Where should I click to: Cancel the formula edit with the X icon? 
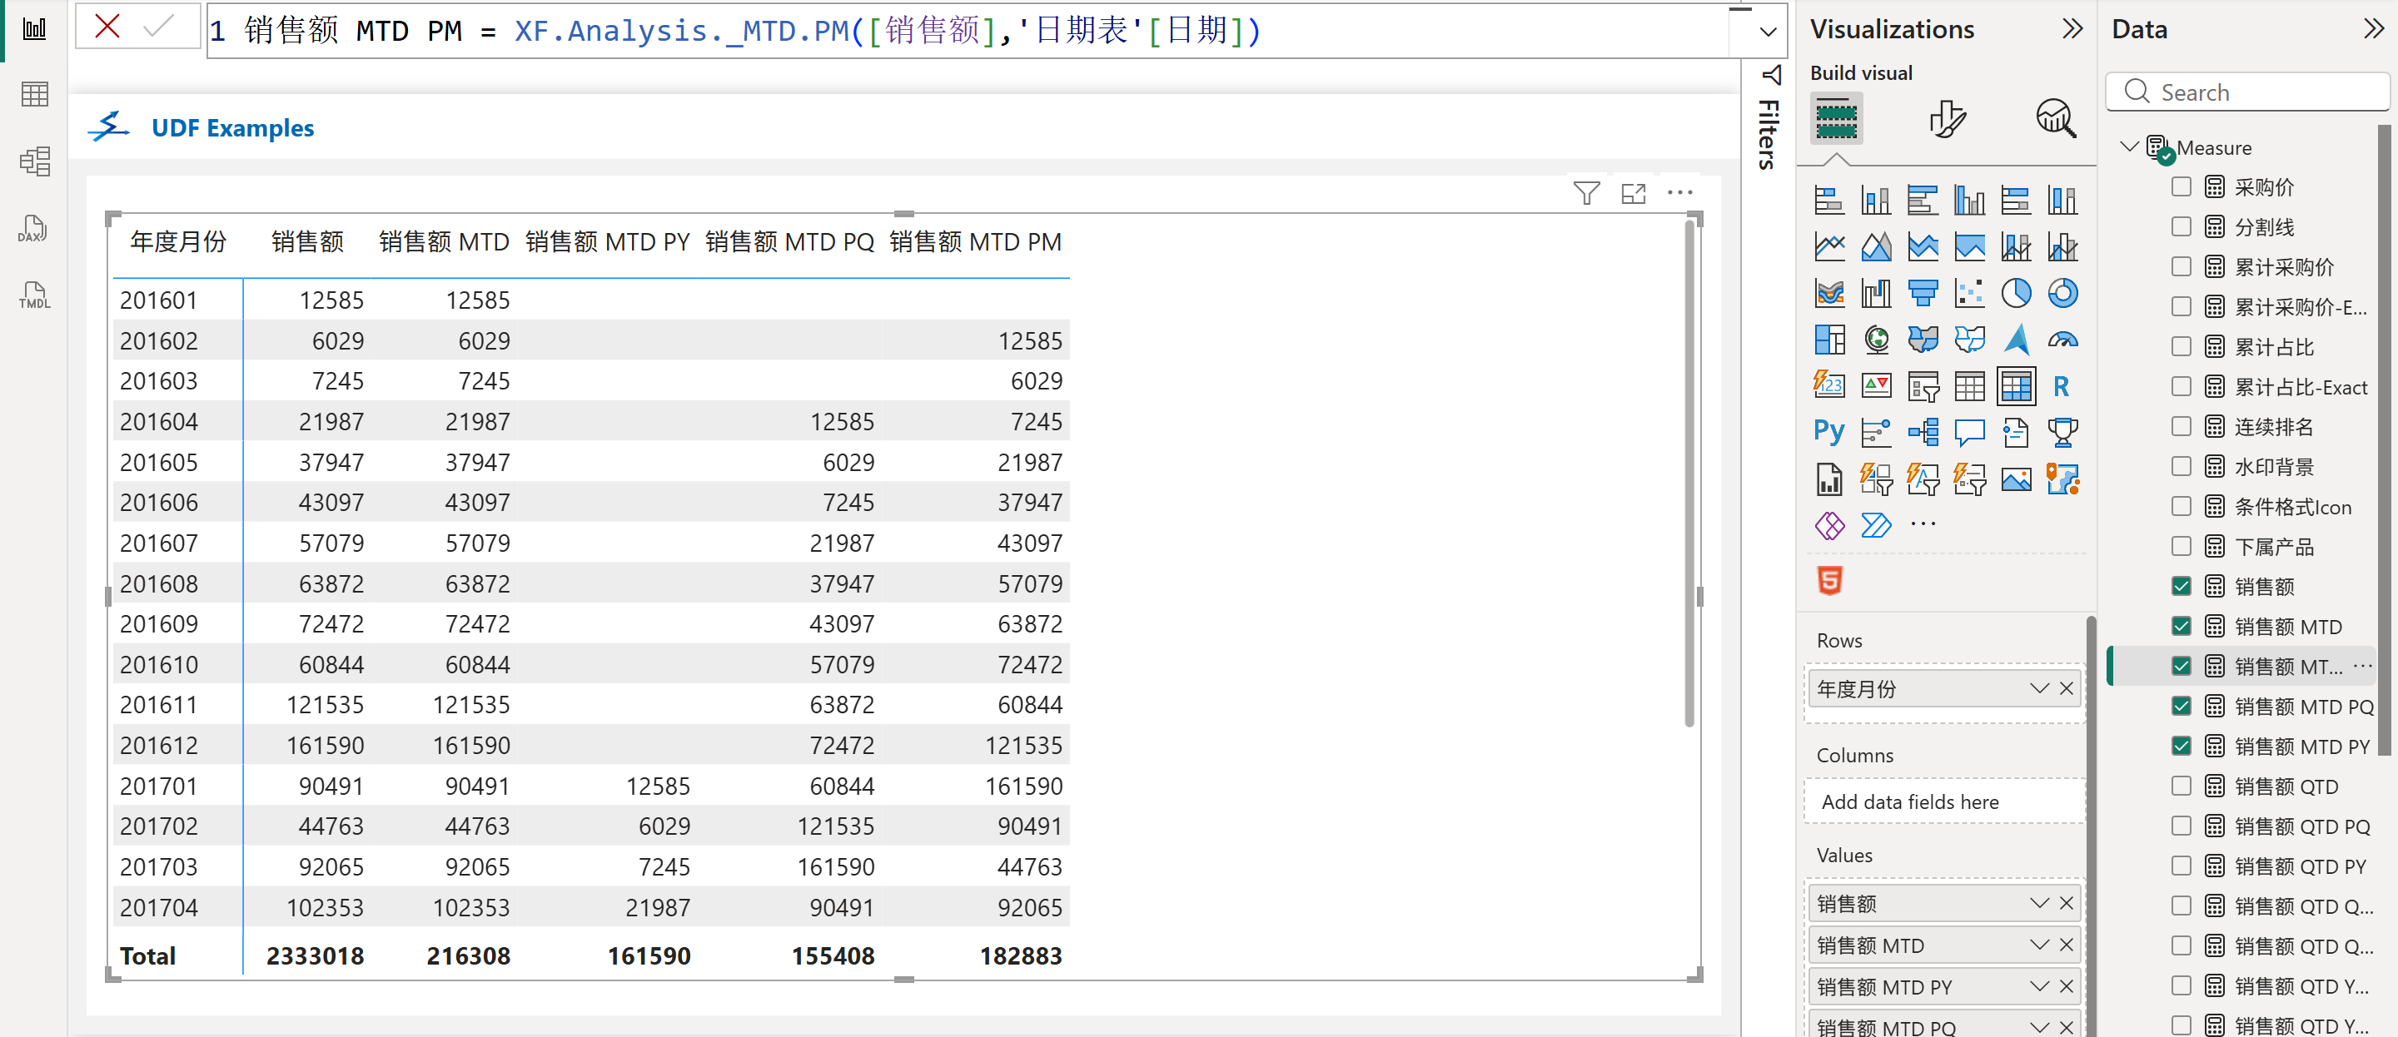point(108,27)
